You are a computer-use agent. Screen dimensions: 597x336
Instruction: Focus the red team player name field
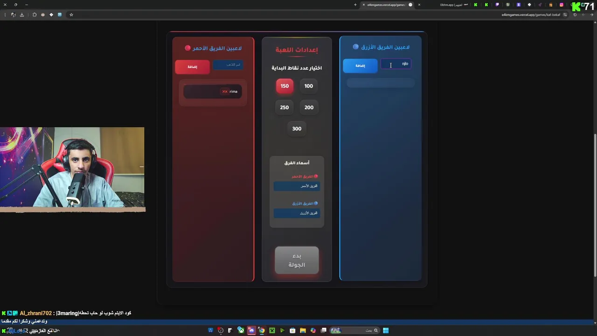(x=228, y=64)
